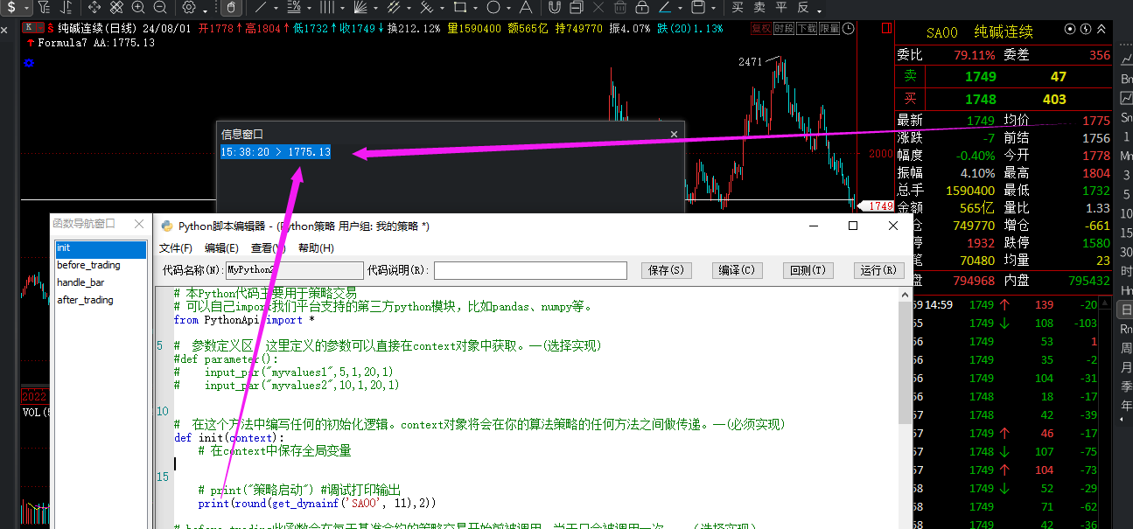Open the line tool dropdown arrow
The image size is (1133, 529).
[276, 9]
